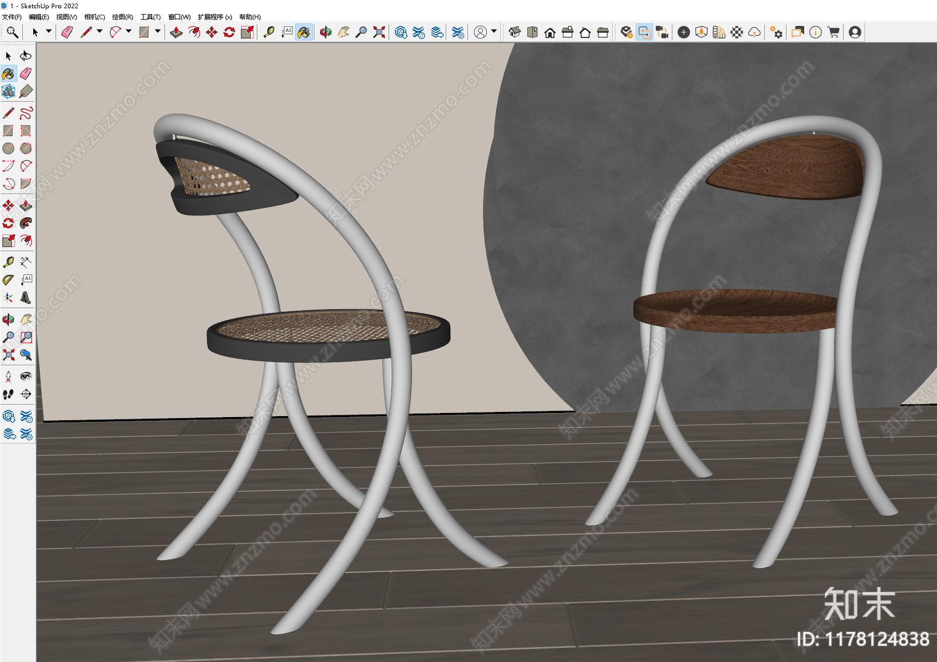Open the orange and black gears settings icon

coord(776,32)
